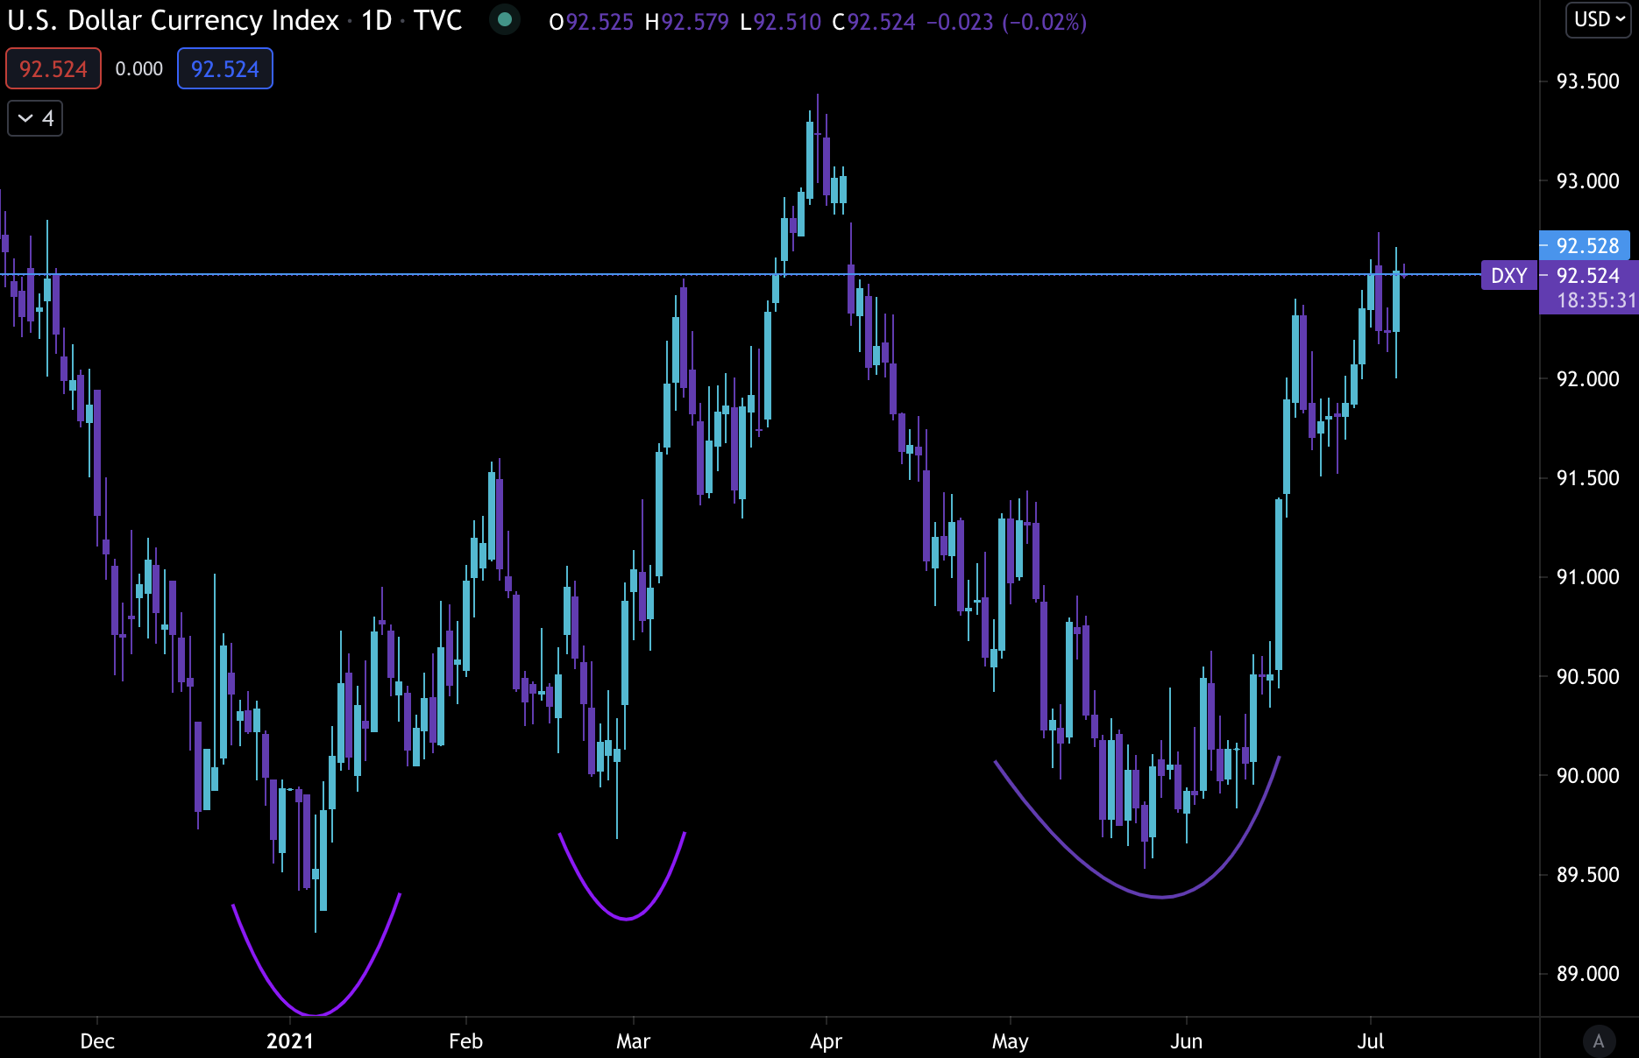
Task: Open the USD currency dropdown
Action: [1599, 19]
